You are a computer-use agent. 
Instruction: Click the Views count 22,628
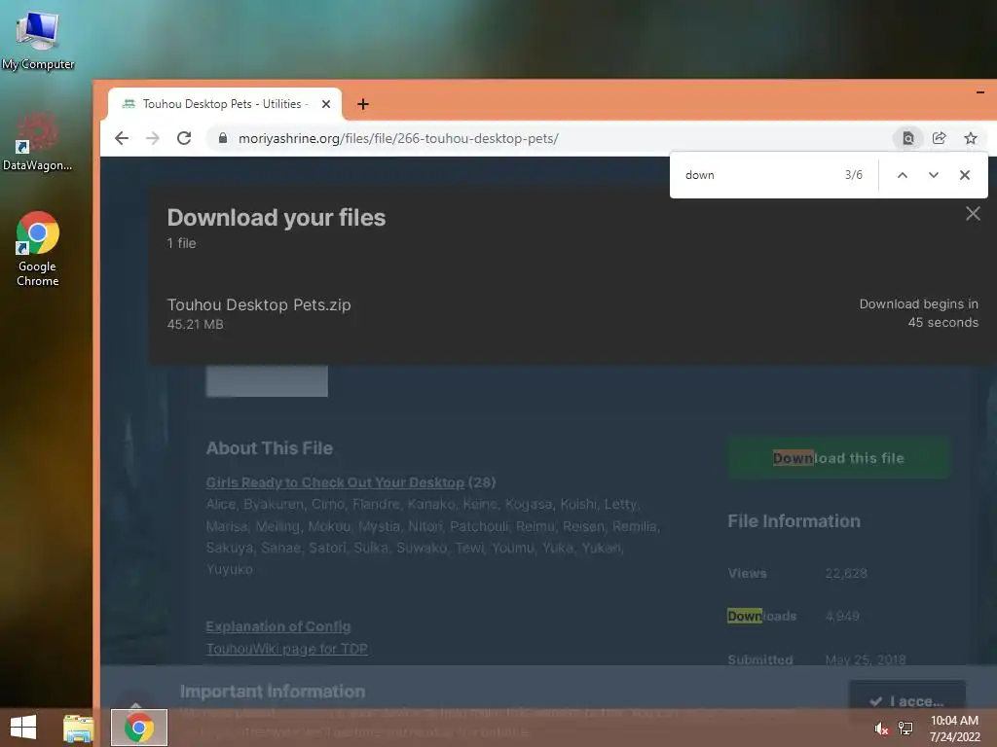pos(846,573)
